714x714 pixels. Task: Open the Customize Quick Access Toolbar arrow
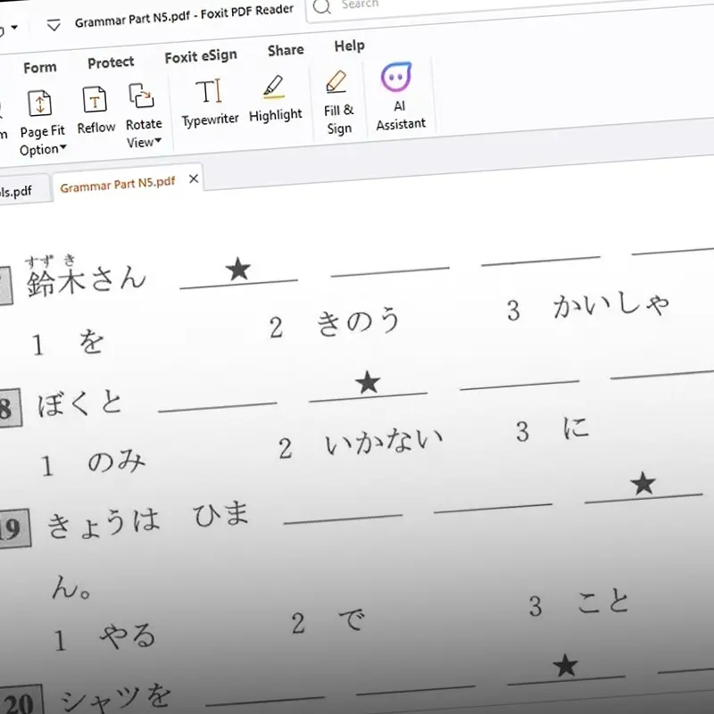pyautogui.click(x=54, y=25)
